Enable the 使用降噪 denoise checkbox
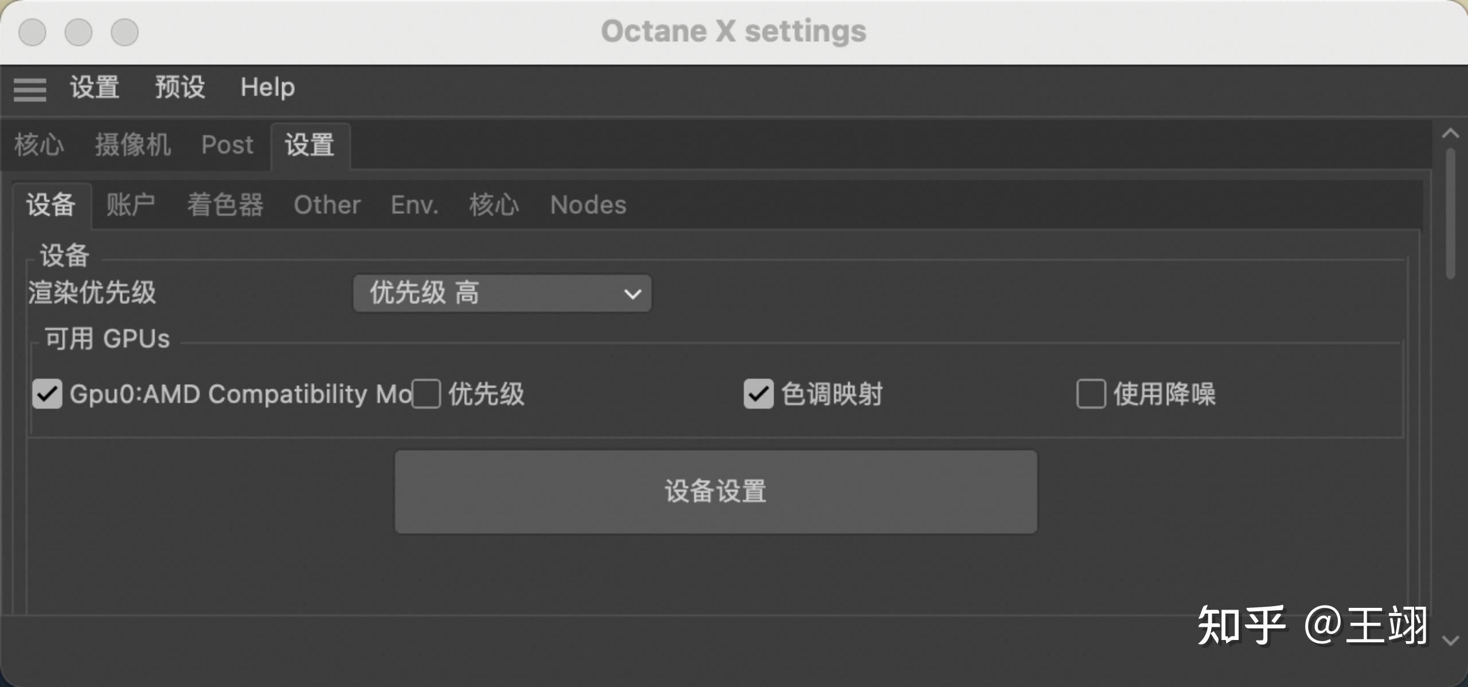Image resolution: width=1468 pixels, height=687 pixels. point(1091,394)
